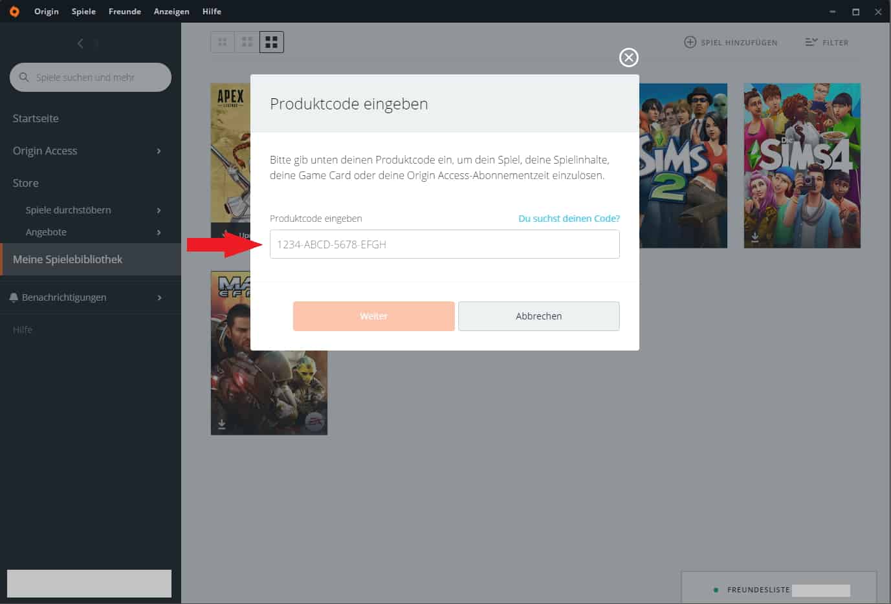
Task: Open the Sims 4 game tile
Action: click(802, 166)
